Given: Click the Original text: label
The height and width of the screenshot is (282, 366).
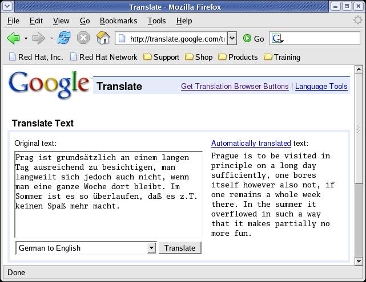Looking at the screenshot, I should click(35, 143).
